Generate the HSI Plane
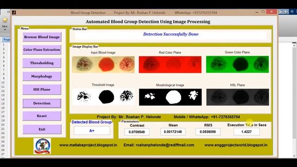This screenshot has height=167, width=297. (x=42, y=90)
